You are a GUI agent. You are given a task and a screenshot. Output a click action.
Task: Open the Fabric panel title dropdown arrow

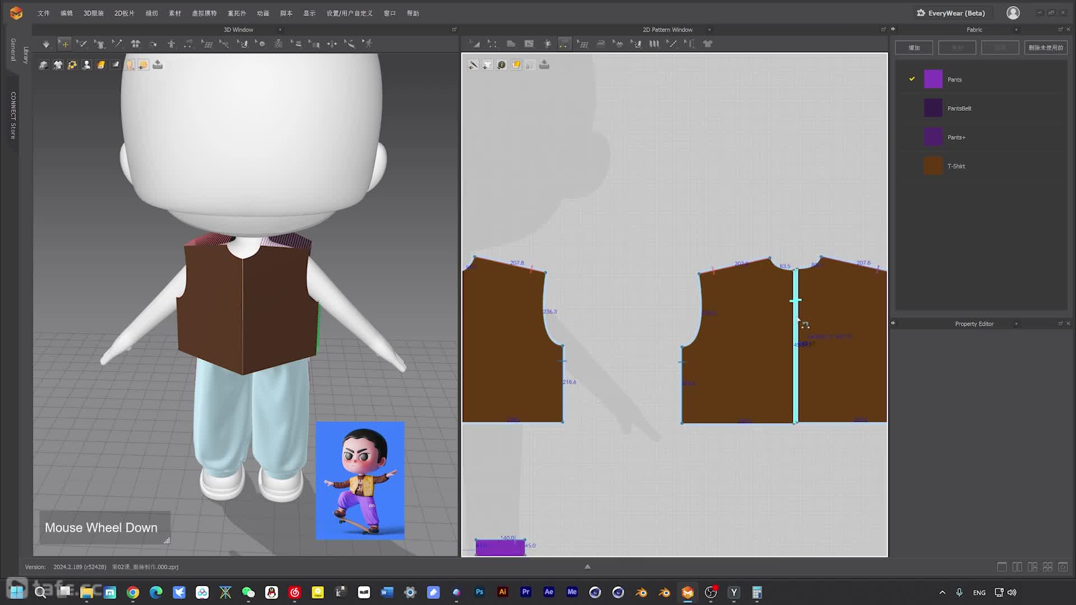point(1016,30)
